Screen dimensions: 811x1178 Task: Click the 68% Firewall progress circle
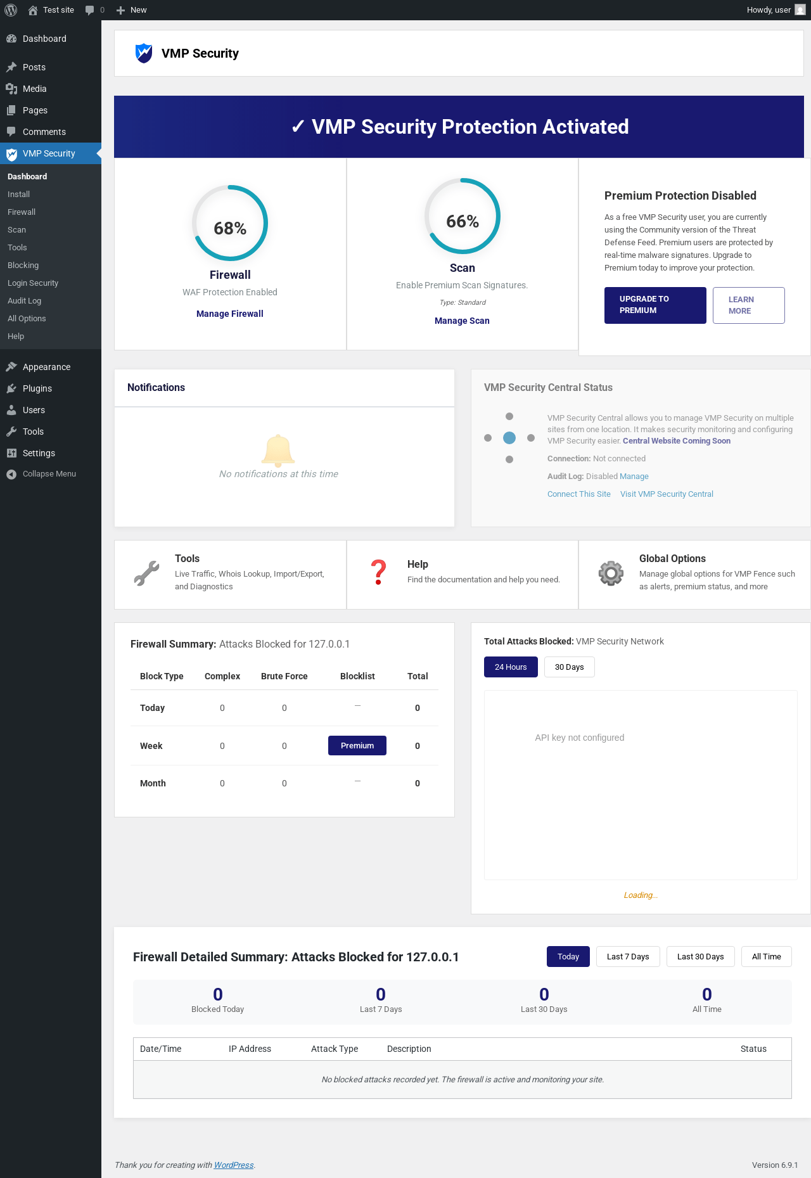coord(230,223)
